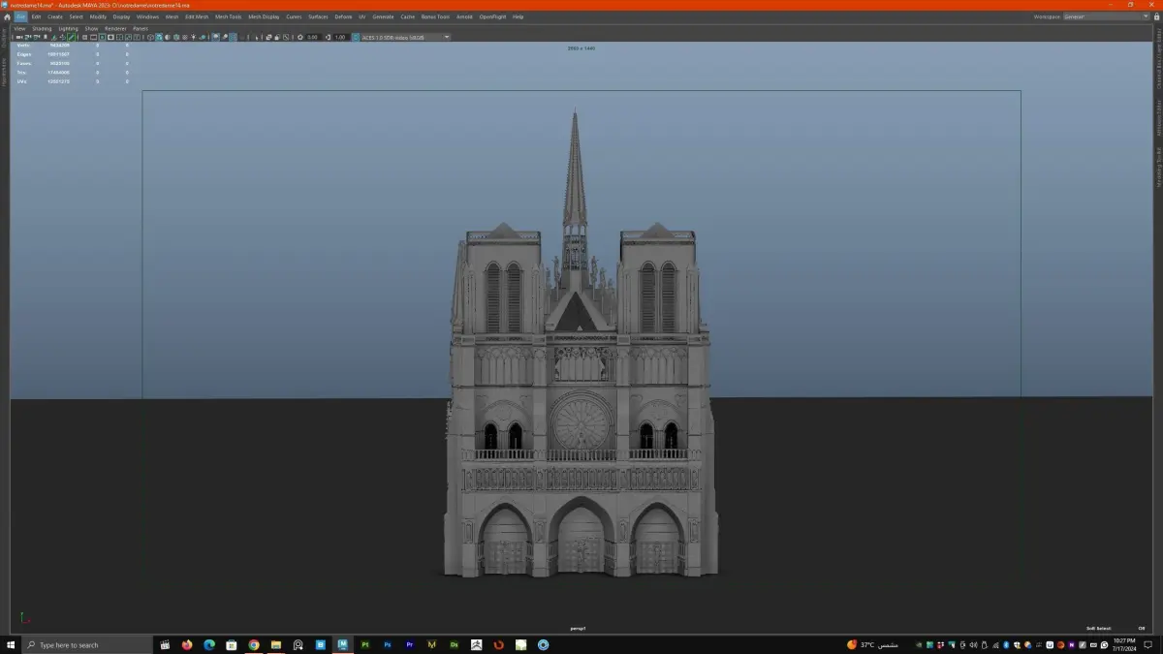The image size is (1163, 654).
Task: Click the exposure value field
Action: [312, 37]
